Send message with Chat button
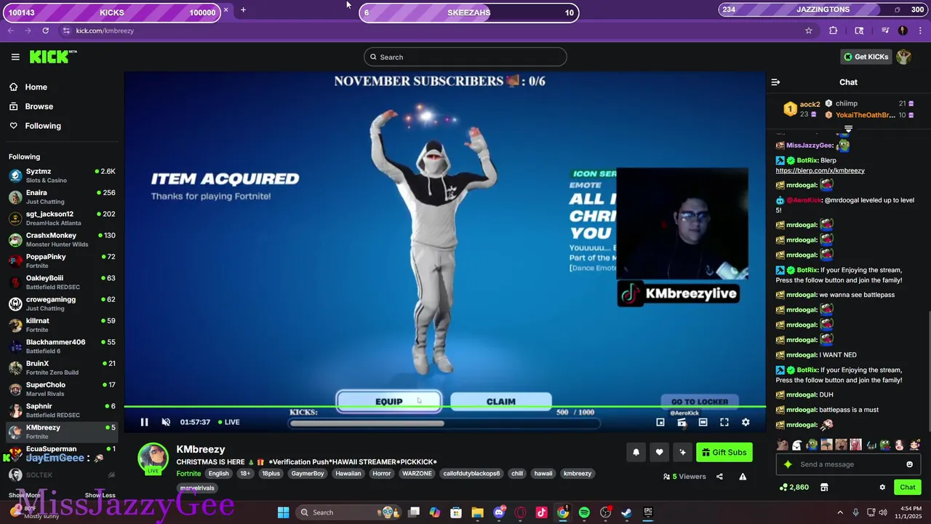931x524 pixels. coord(908,487)
